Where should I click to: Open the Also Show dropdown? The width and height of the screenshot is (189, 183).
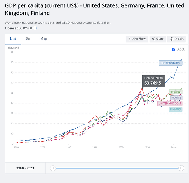pyautogui.click(x=137, y=39)
